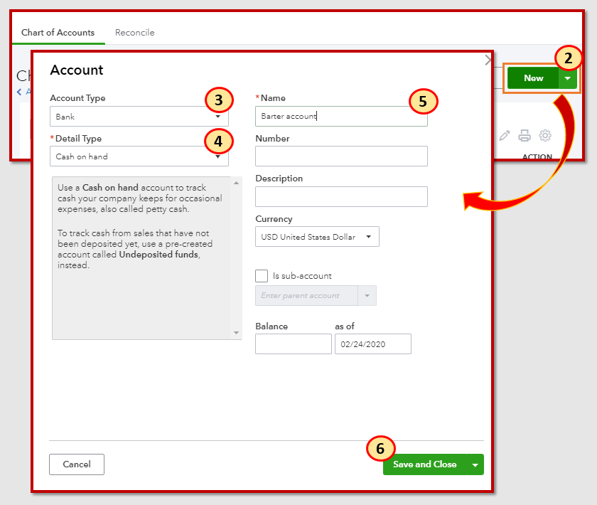Open the Account Type dropdown
This screenshot has height=505, width=597.
139,116
